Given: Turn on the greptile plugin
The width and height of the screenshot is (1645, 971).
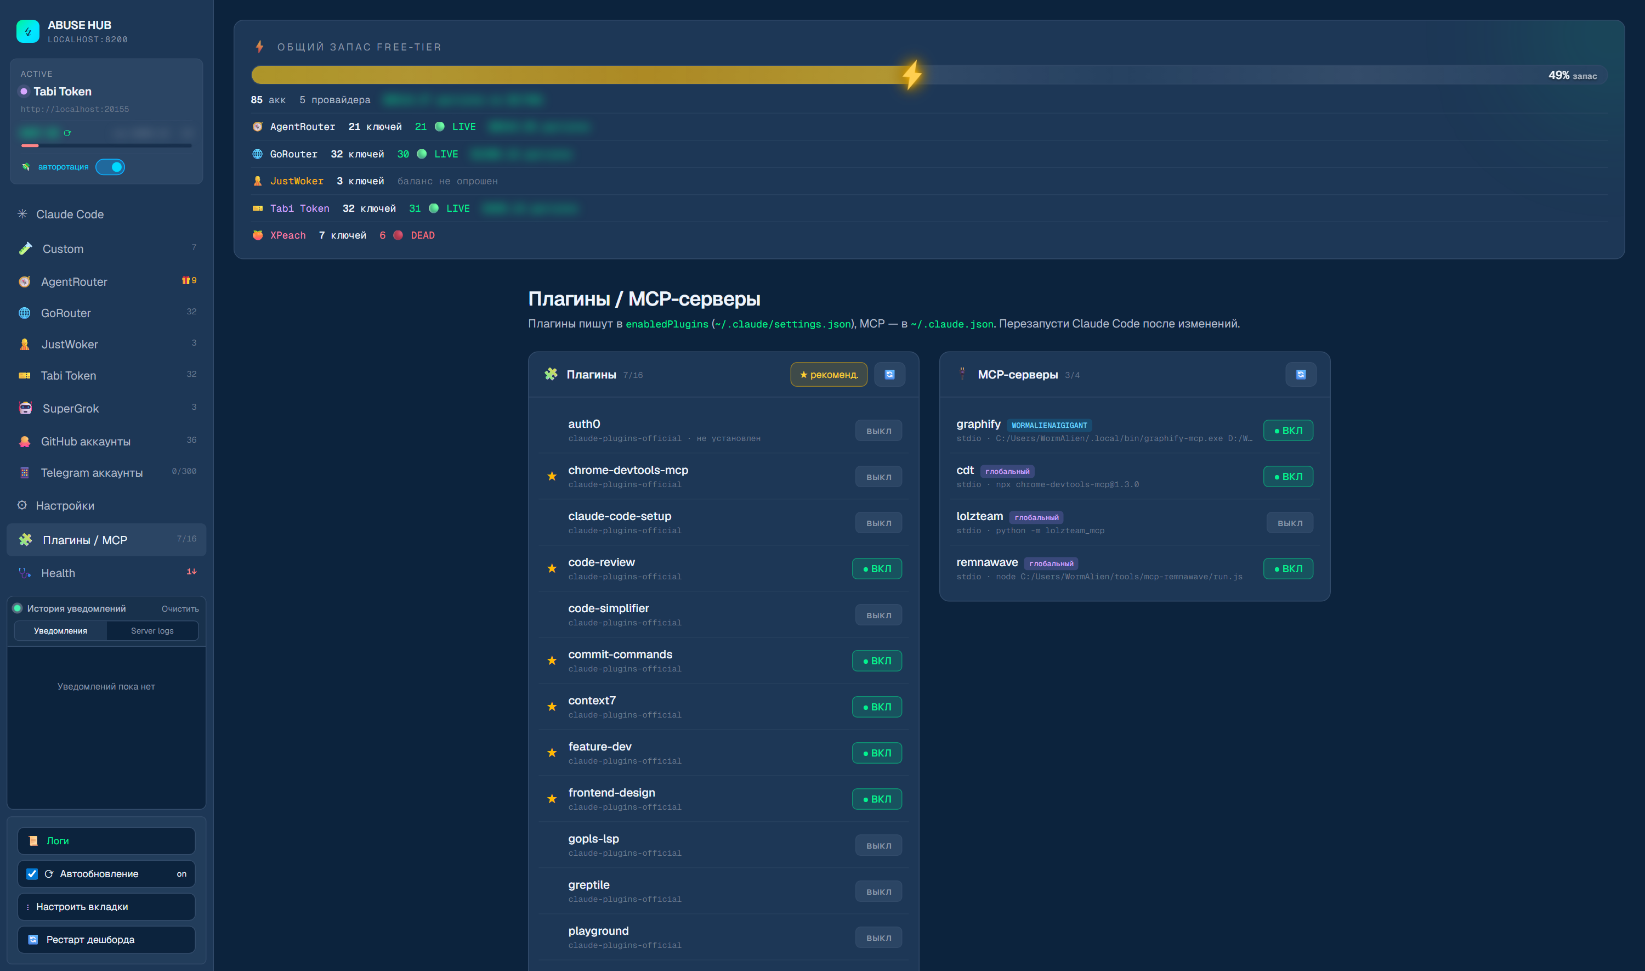Looking at the screenshot, I should click(x=879, y=891).
